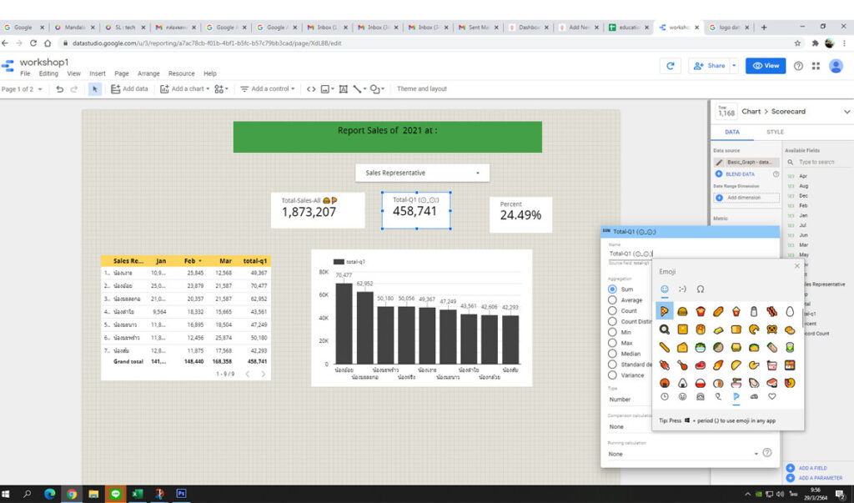Select the line drawing tool

point(359,88)
